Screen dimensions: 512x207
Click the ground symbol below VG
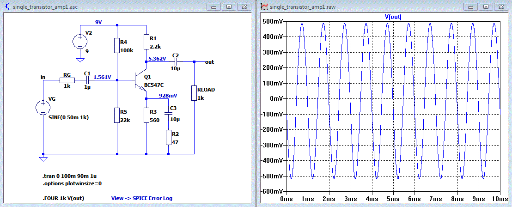click(x=43, y=159)
